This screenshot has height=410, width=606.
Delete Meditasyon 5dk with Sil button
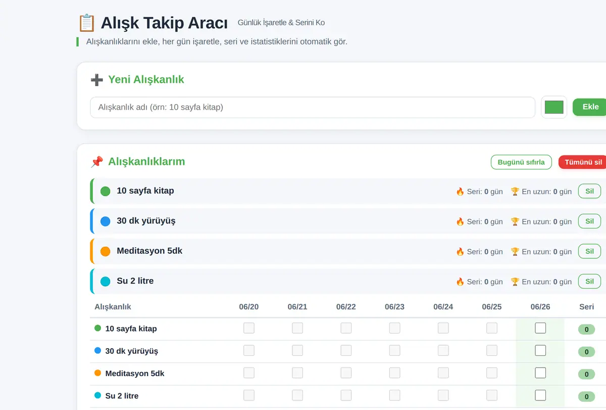point(589,251)
